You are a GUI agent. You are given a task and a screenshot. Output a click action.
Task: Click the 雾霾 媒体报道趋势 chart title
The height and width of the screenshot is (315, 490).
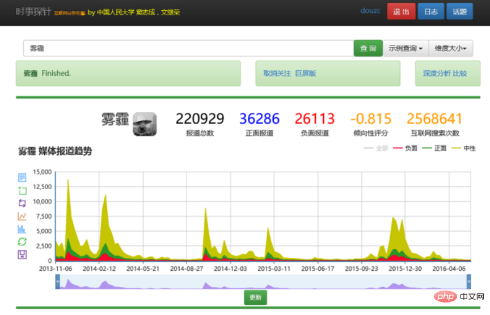[x=55, y=151]
